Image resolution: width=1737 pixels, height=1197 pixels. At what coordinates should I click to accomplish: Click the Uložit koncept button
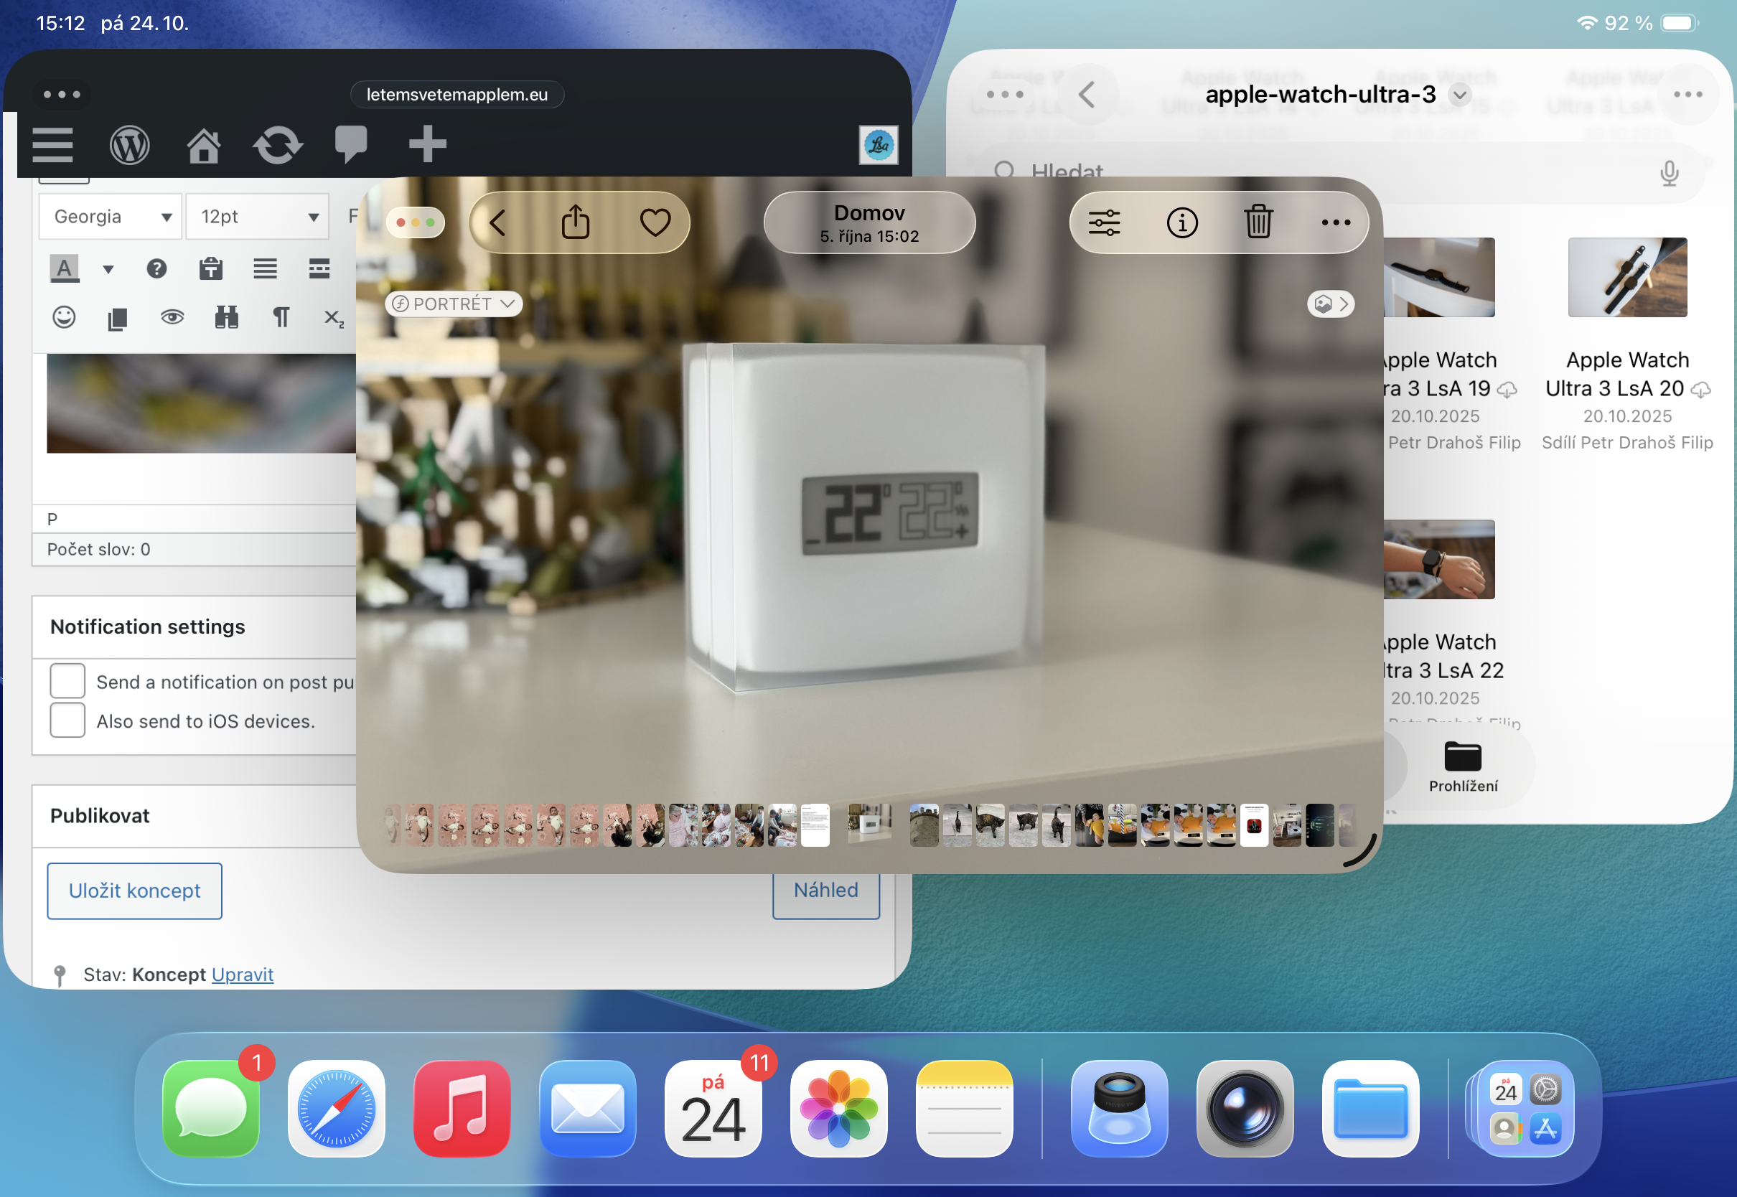(x=134, y=891)
